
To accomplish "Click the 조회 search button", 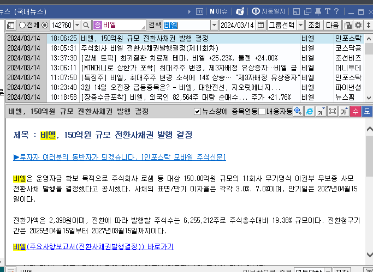I will click(x=314, y=25).
